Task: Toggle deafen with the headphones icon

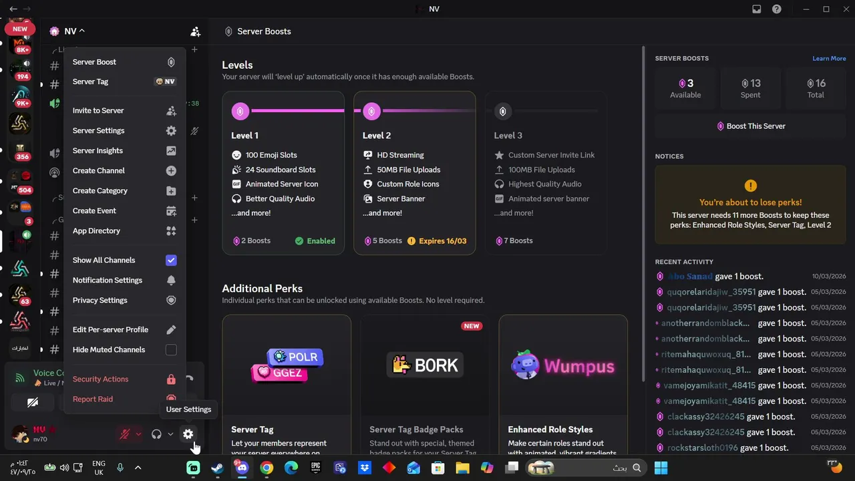Action: tap(156, 434)
